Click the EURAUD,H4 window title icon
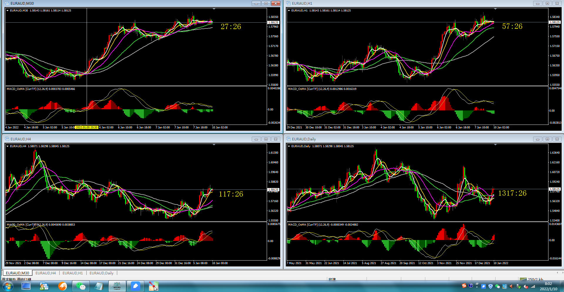The height and width of the screenshot is (292, 564). (x=7, y=139)
